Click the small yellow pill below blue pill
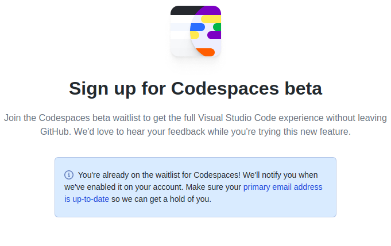This screenshot has height=246, width=391. click(195, 35)
